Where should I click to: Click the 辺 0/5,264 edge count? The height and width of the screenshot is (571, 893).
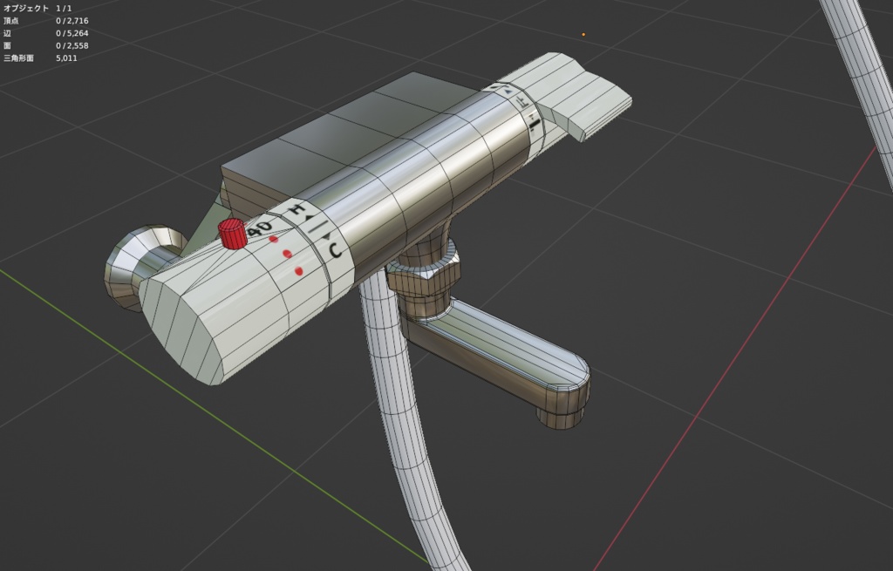[45, 33]
